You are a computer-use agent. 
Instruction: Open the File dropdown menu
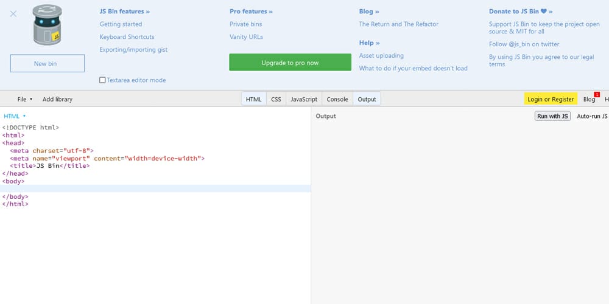click(x=25, y=99)
